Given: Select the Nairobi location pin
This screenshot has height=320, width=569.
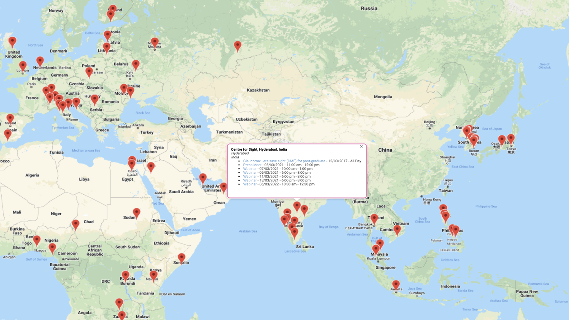Looking at the screenshot, I should (153, 275).
